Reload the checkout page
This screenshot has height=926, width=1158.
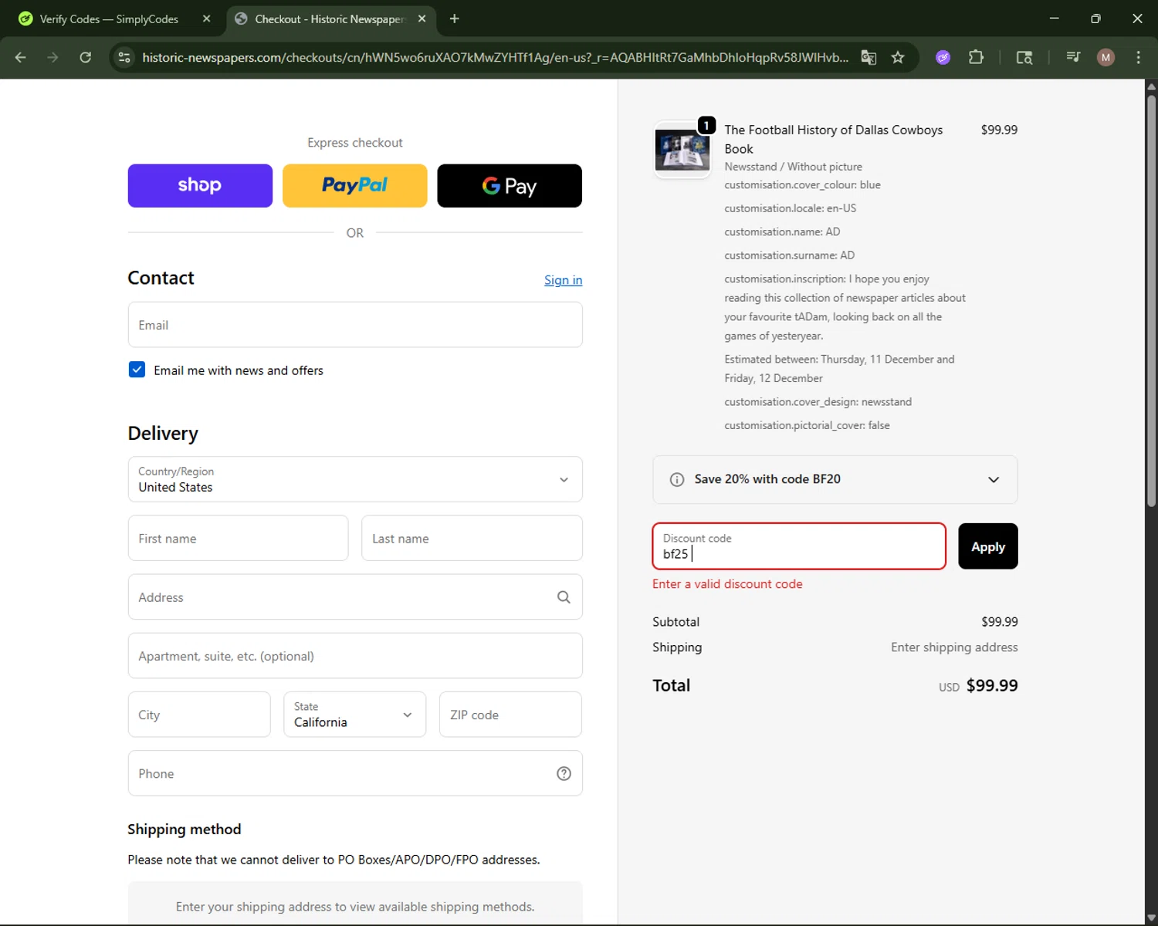86,57
